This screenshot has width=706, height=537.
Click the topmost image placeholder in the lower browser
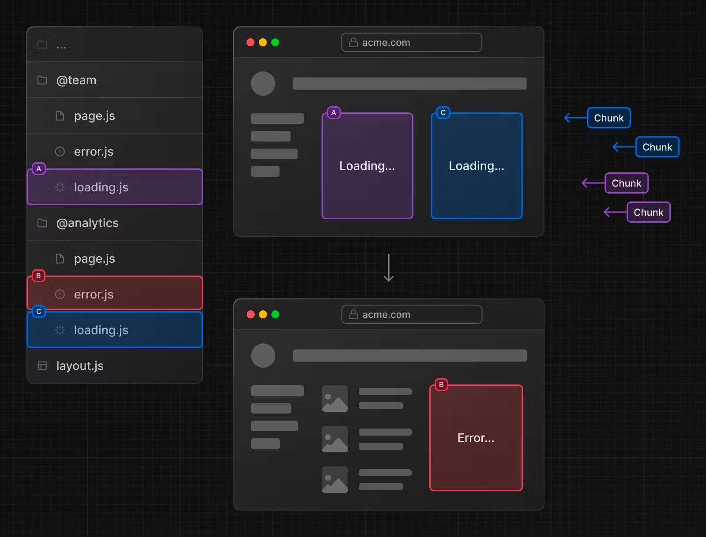335,399
